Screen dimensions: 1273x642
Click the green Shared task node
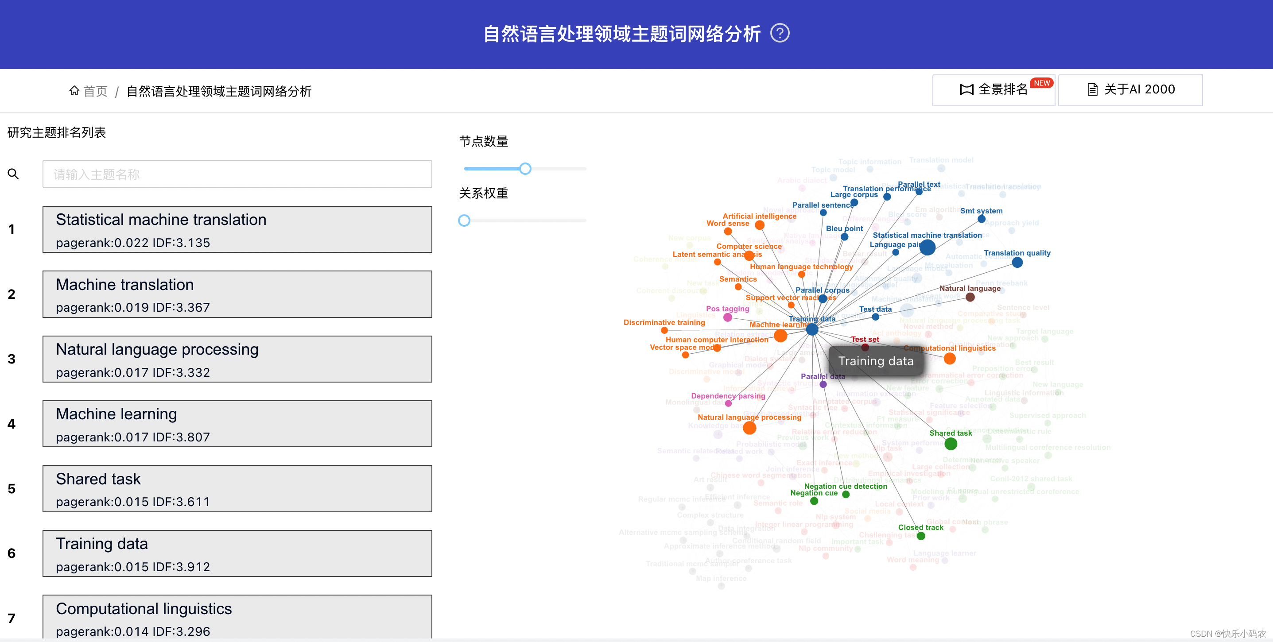click(950, 444)
